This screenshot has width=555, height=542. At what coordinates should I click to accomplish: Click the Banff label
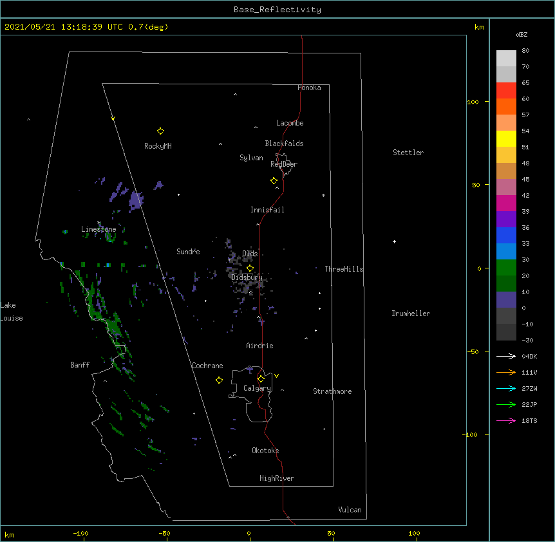[x=80, y=365]
